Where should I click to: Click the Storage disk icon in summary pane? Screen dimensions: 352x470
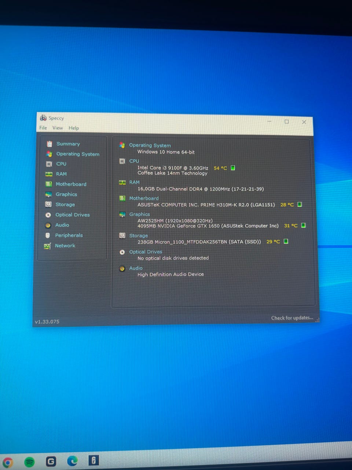122,235
